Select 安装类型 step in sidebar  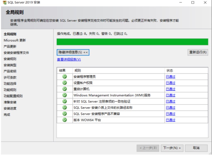(10, 65)
